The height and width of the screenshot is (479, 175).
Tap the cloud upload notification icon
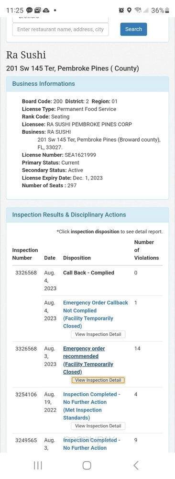[46, 11]
